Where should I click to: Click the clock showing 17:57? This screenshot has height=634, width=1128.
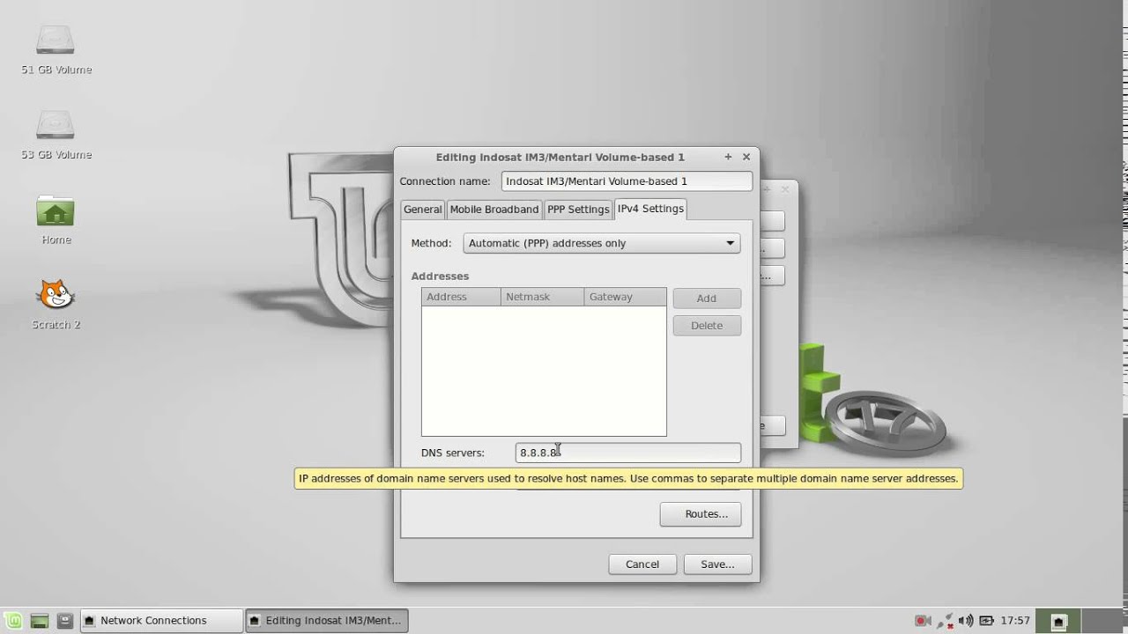pos(1015,621)
